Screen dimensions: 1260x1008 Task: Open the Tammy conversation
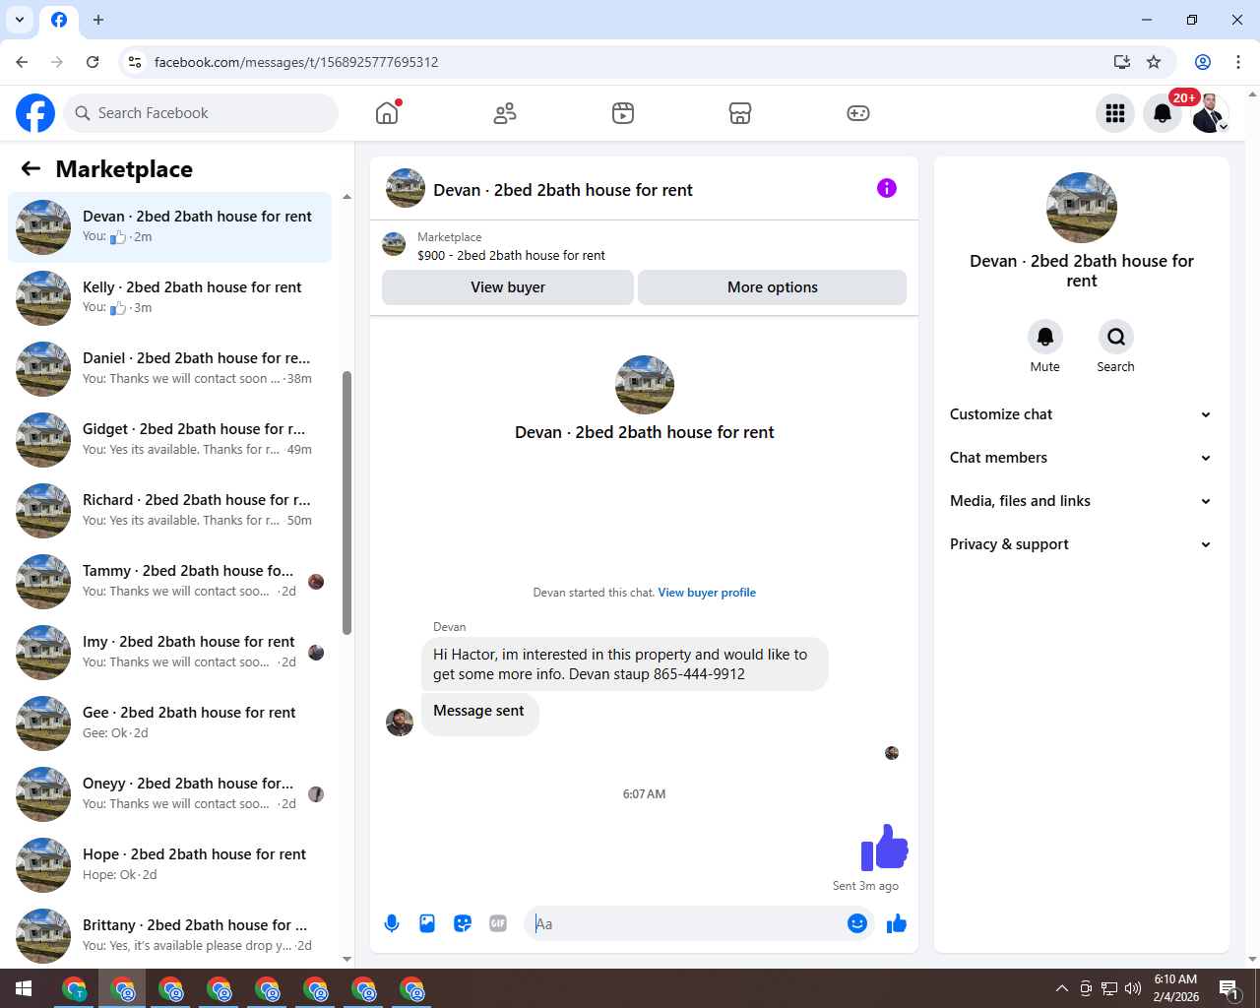point(169,582)
